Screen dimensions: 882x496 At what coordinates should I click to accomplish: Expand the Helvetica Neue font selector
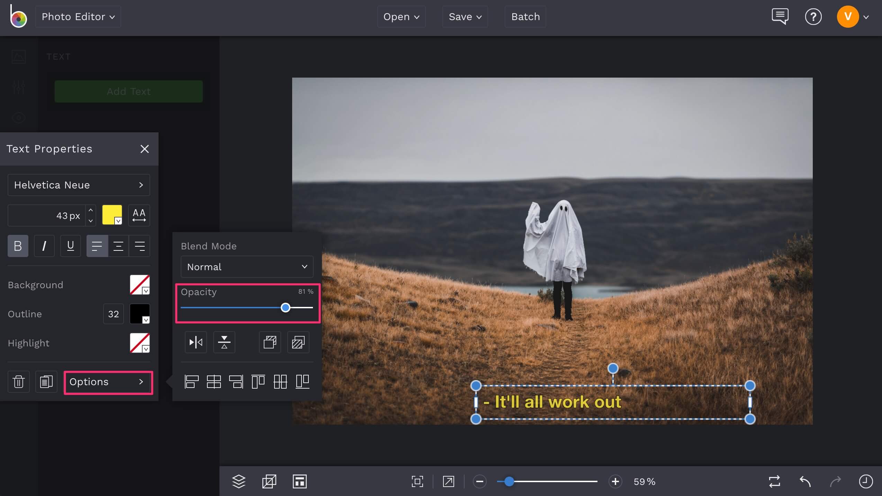pos(79,185)
